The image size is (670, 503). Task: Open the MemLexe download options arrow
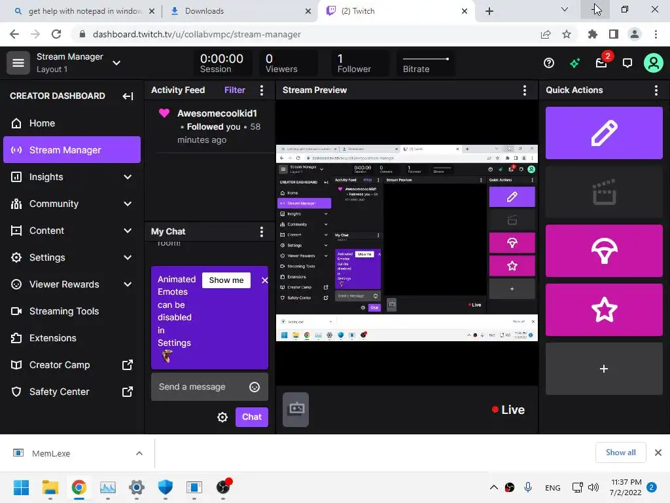pos(139,453)
